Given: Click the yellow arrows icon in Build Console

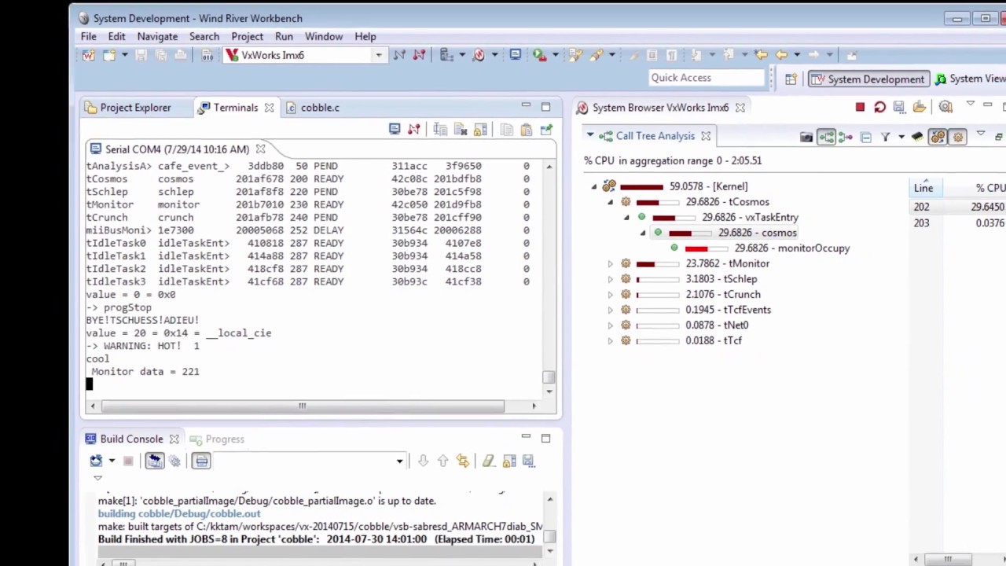Looking at the screenshot, I should point(462,461).
